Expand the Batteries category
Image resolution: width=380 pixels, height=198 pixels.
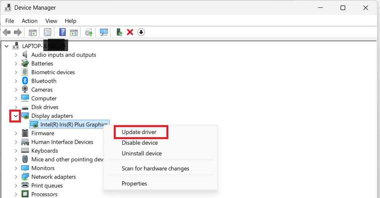(16, 64)
